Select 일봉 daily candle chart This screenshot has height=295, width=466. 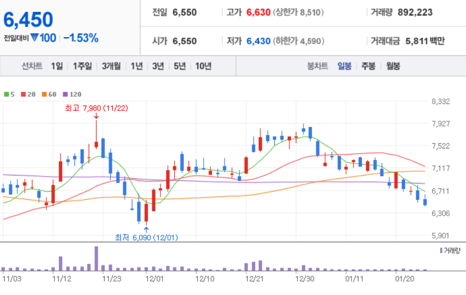click(x=345, y=66)
